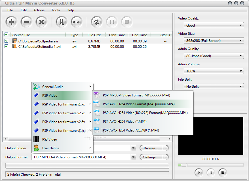Image resolution: width=249 pixels, height=181 pixels.
Task: Click the Settings... button
Action: click(x=151, y=157)
